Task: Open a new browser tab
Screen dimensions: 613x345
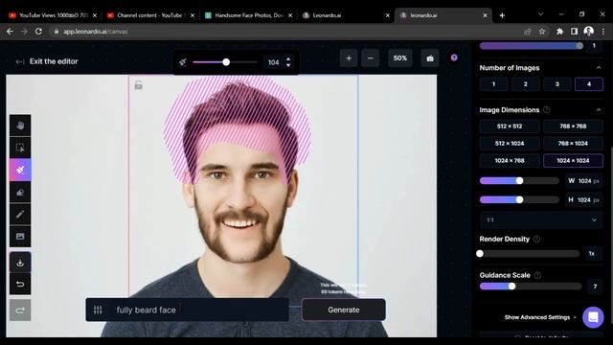Action: coord(502,15)
